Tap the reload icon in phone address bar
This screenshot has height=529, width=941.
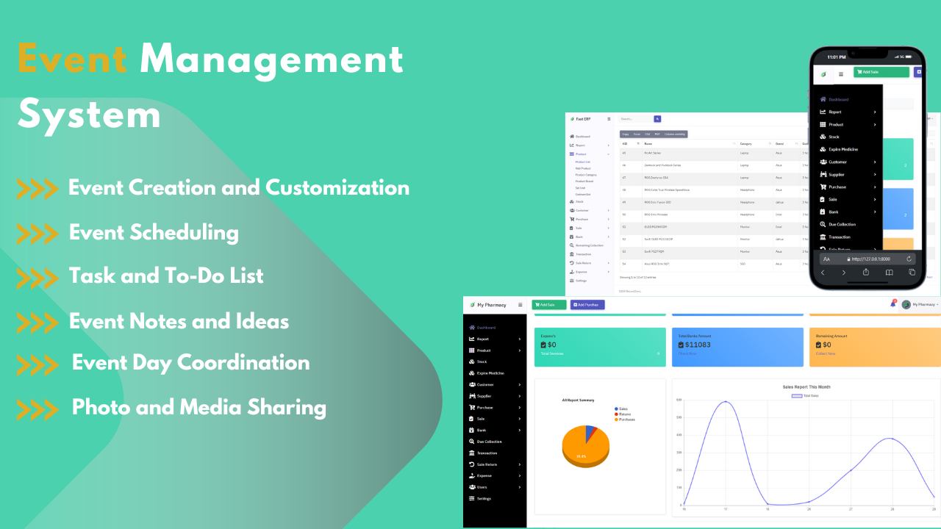tap(909, 259)
